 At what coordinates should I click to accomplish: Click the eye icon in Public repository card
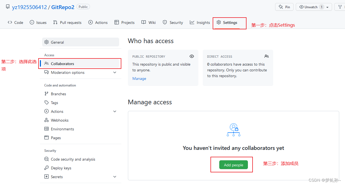(x=192, y=56)
